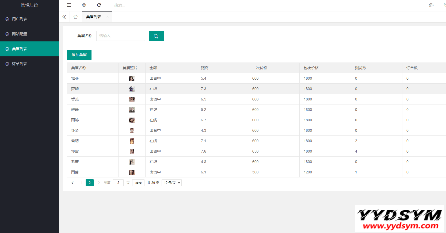The image size is (446, 233).
Task: Open the photo thumbnail for 雅菲
Action: tap(132, 78)
